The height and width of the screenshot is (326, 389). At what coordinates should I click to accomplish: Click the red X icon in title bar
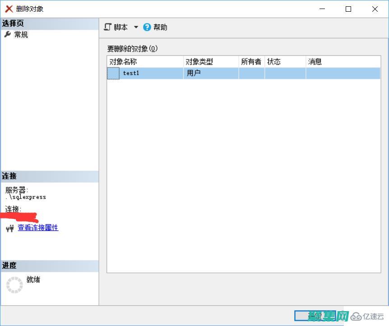click(9, 9)
